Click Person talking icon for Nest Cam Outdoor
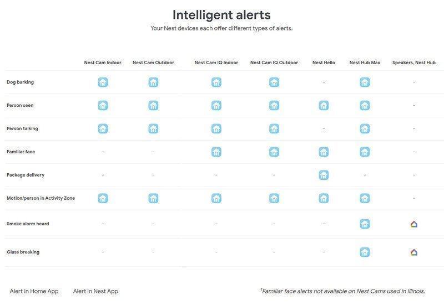This screenshot has width=444, height=305. point(154,129)
